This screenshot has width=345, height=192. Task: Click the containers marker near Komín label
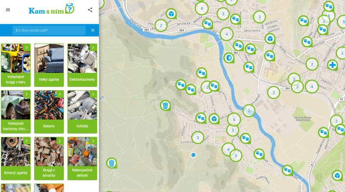[207, 24]
